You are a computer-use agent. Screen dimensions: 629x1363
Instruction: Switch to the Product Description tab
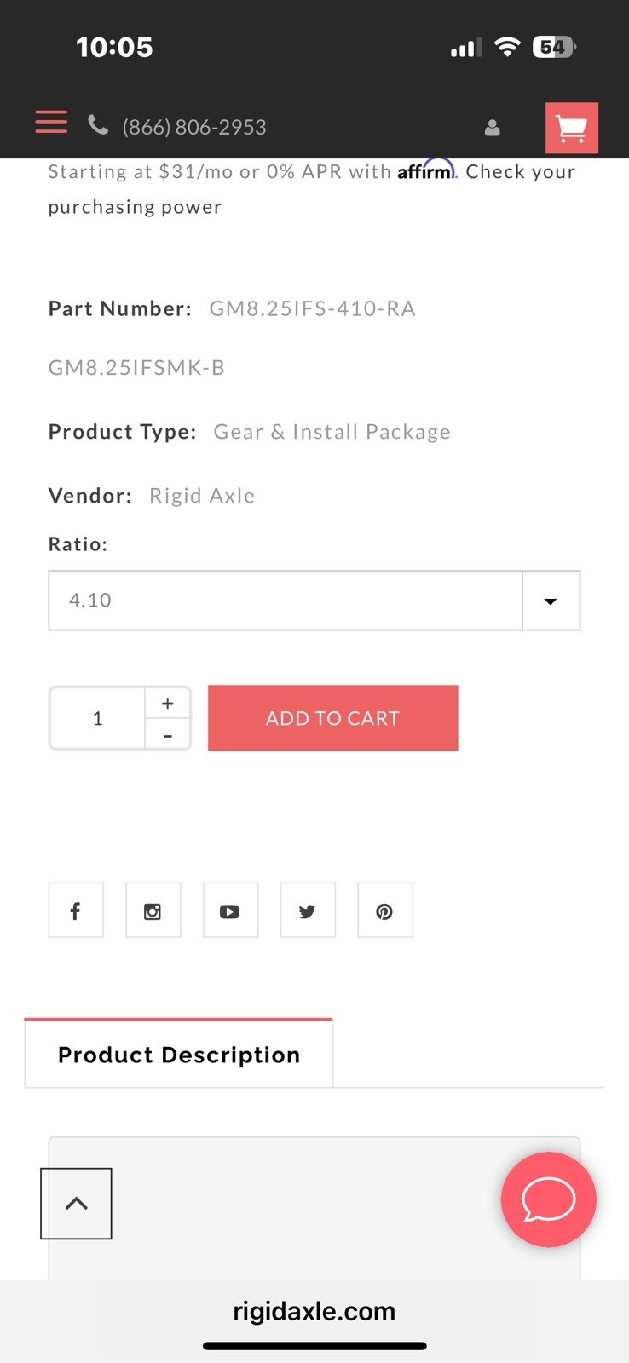pos(179,1055)
